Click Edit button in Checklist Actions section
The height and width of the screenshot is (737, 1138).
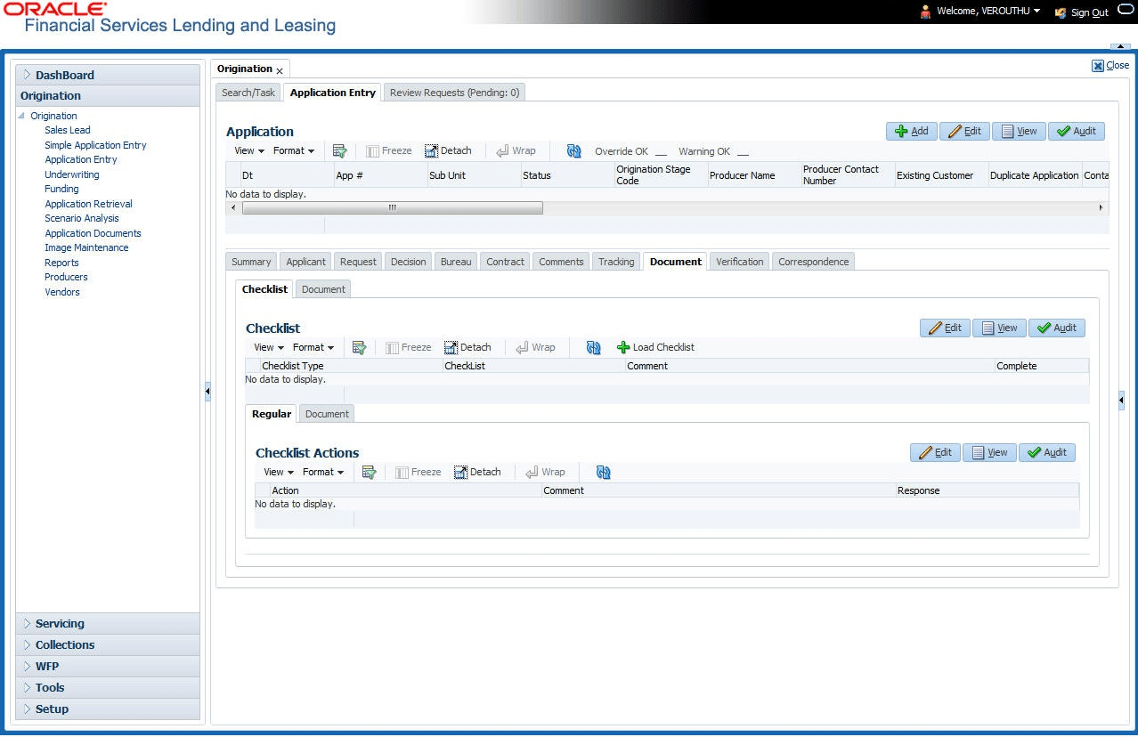[x=935, y=453]
